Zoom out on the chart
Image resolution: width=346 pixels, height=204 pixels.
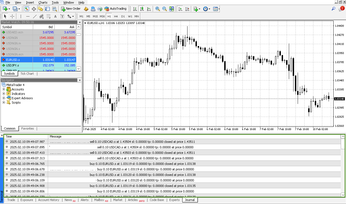pyautogui.click(x=165, y=9)
